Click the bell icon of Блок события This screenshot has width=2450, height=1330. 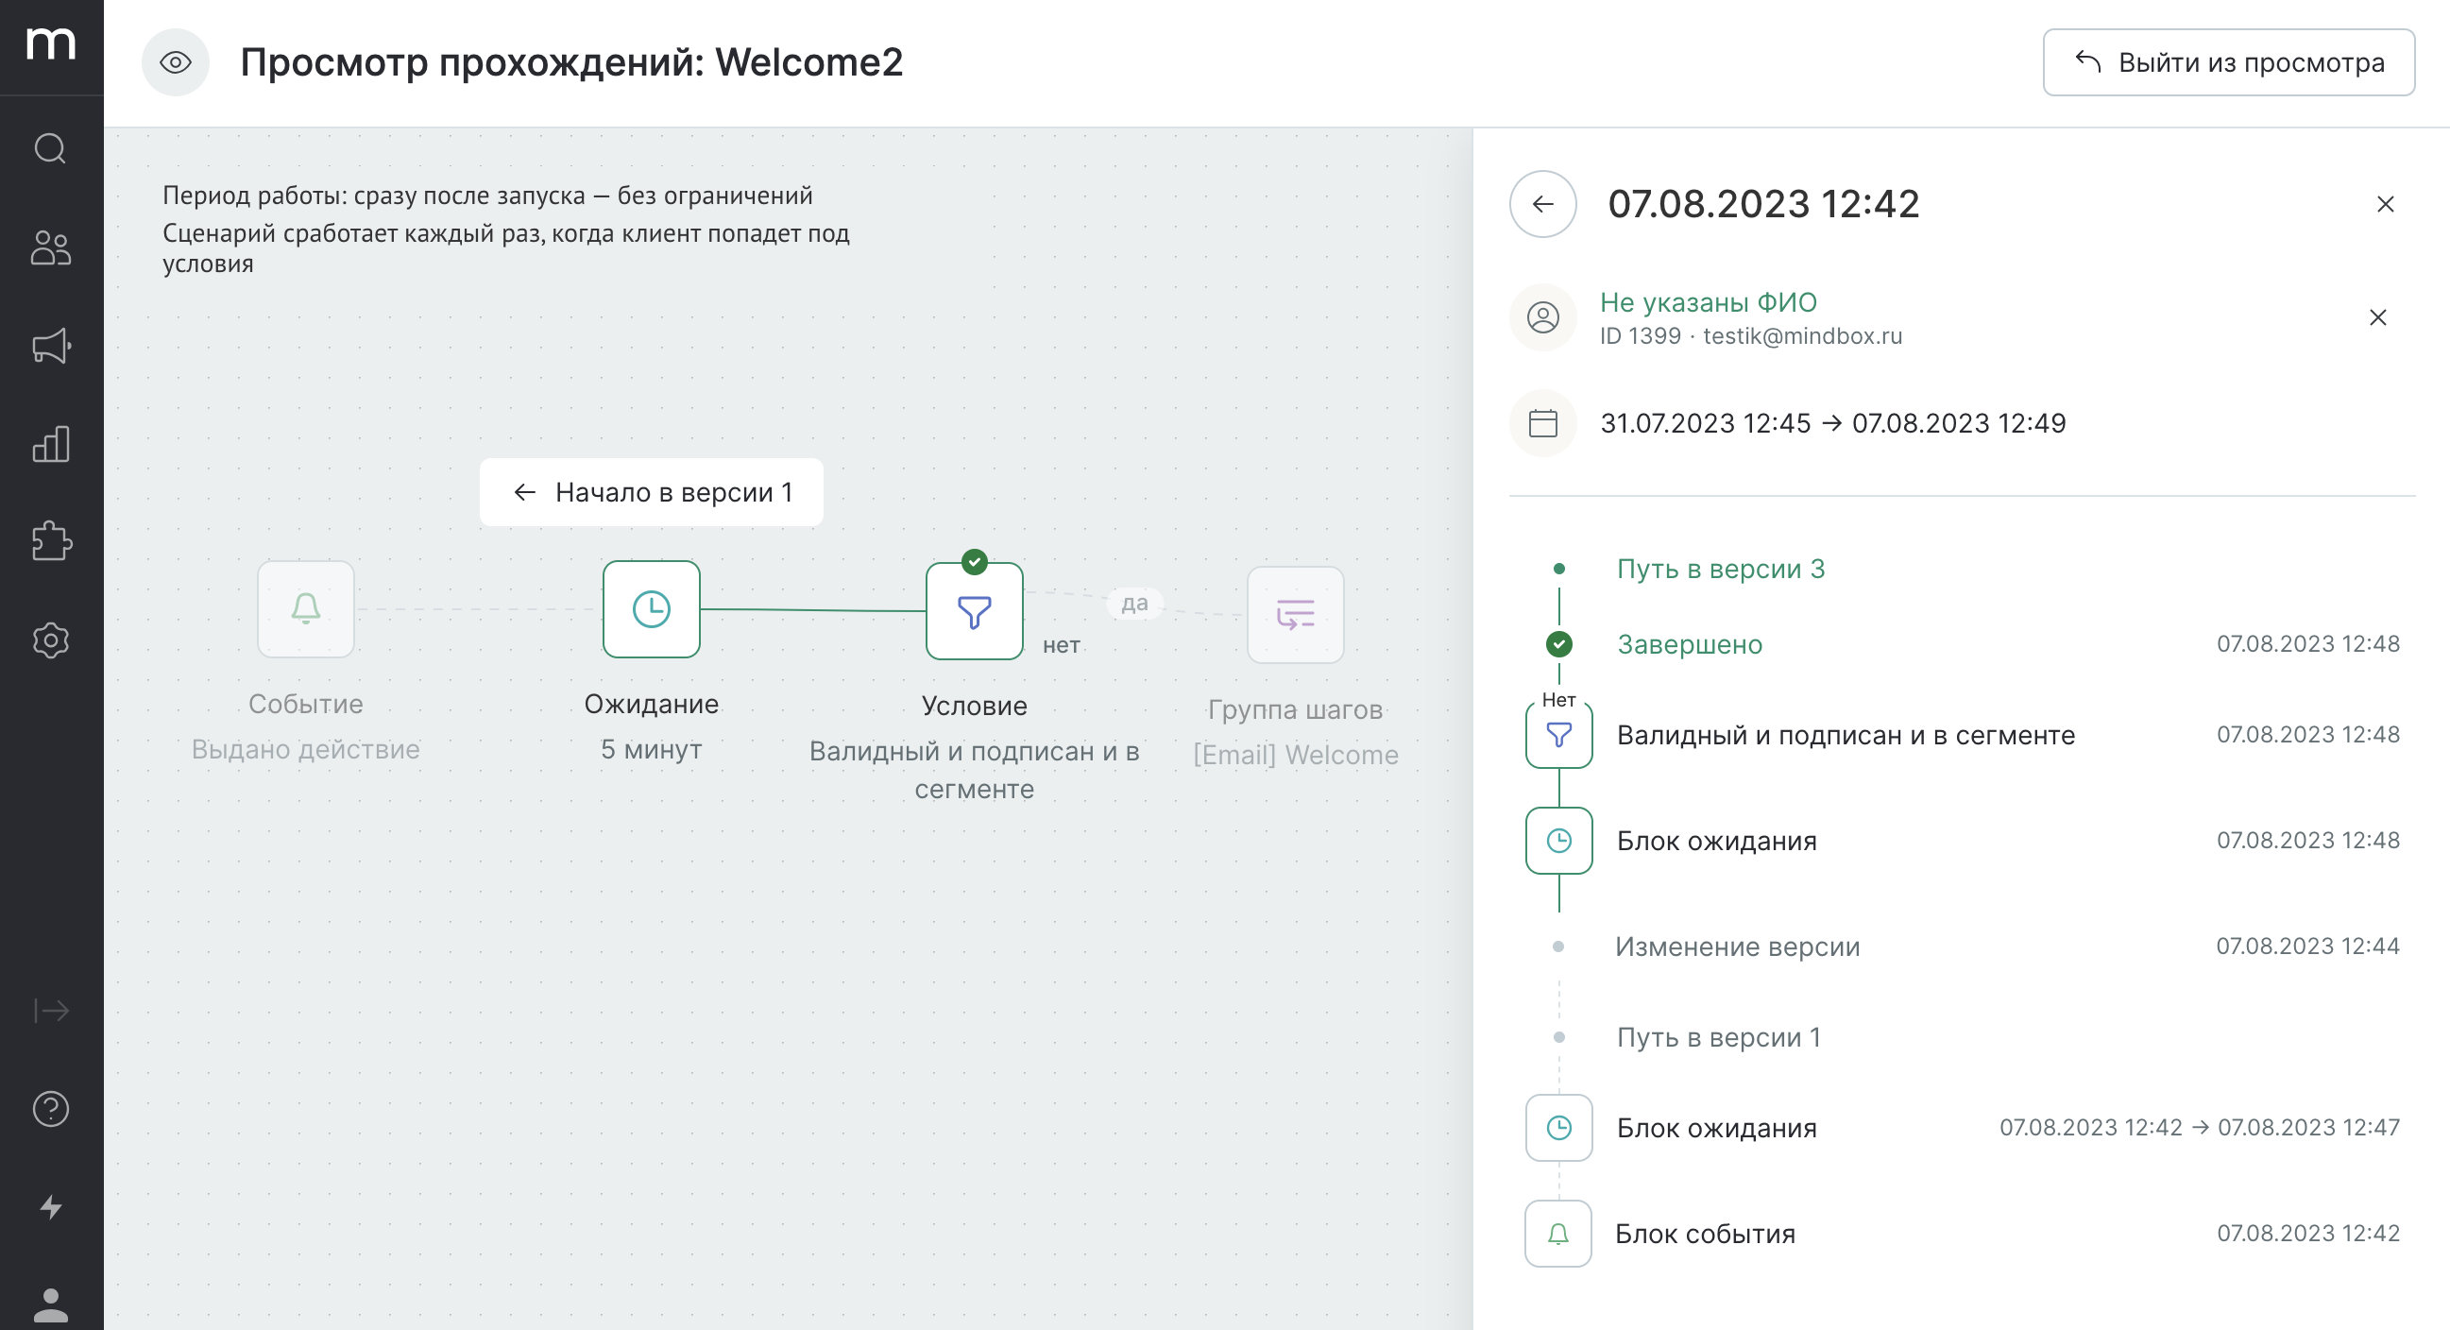[1557, 1234]
